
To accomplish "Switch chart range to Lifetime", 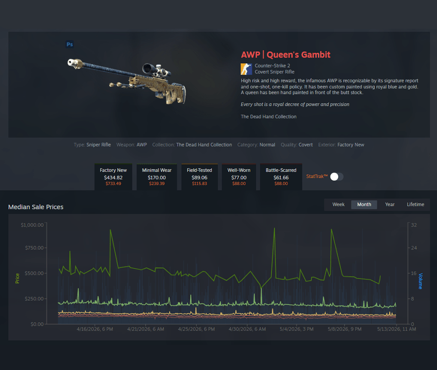I will (x=415, y=205).
